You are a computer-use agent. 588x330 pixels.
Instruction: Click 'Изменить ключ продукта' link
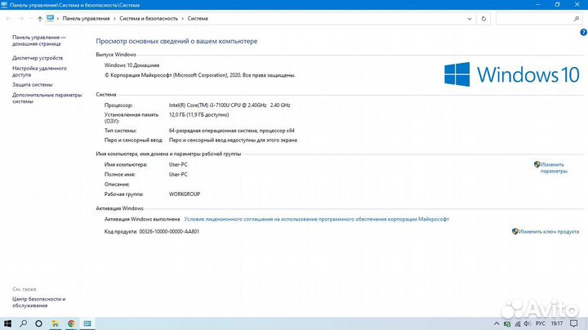click(x=546, y=231)
